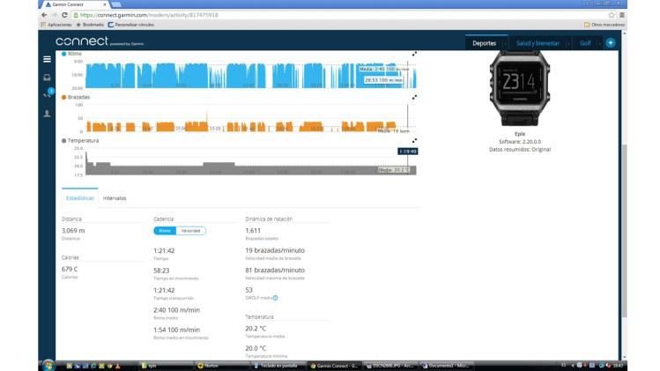Viewport: 660px width, 371px height.
Task: Expand the Deportes dropdown arrow
Action: (506, 44)
